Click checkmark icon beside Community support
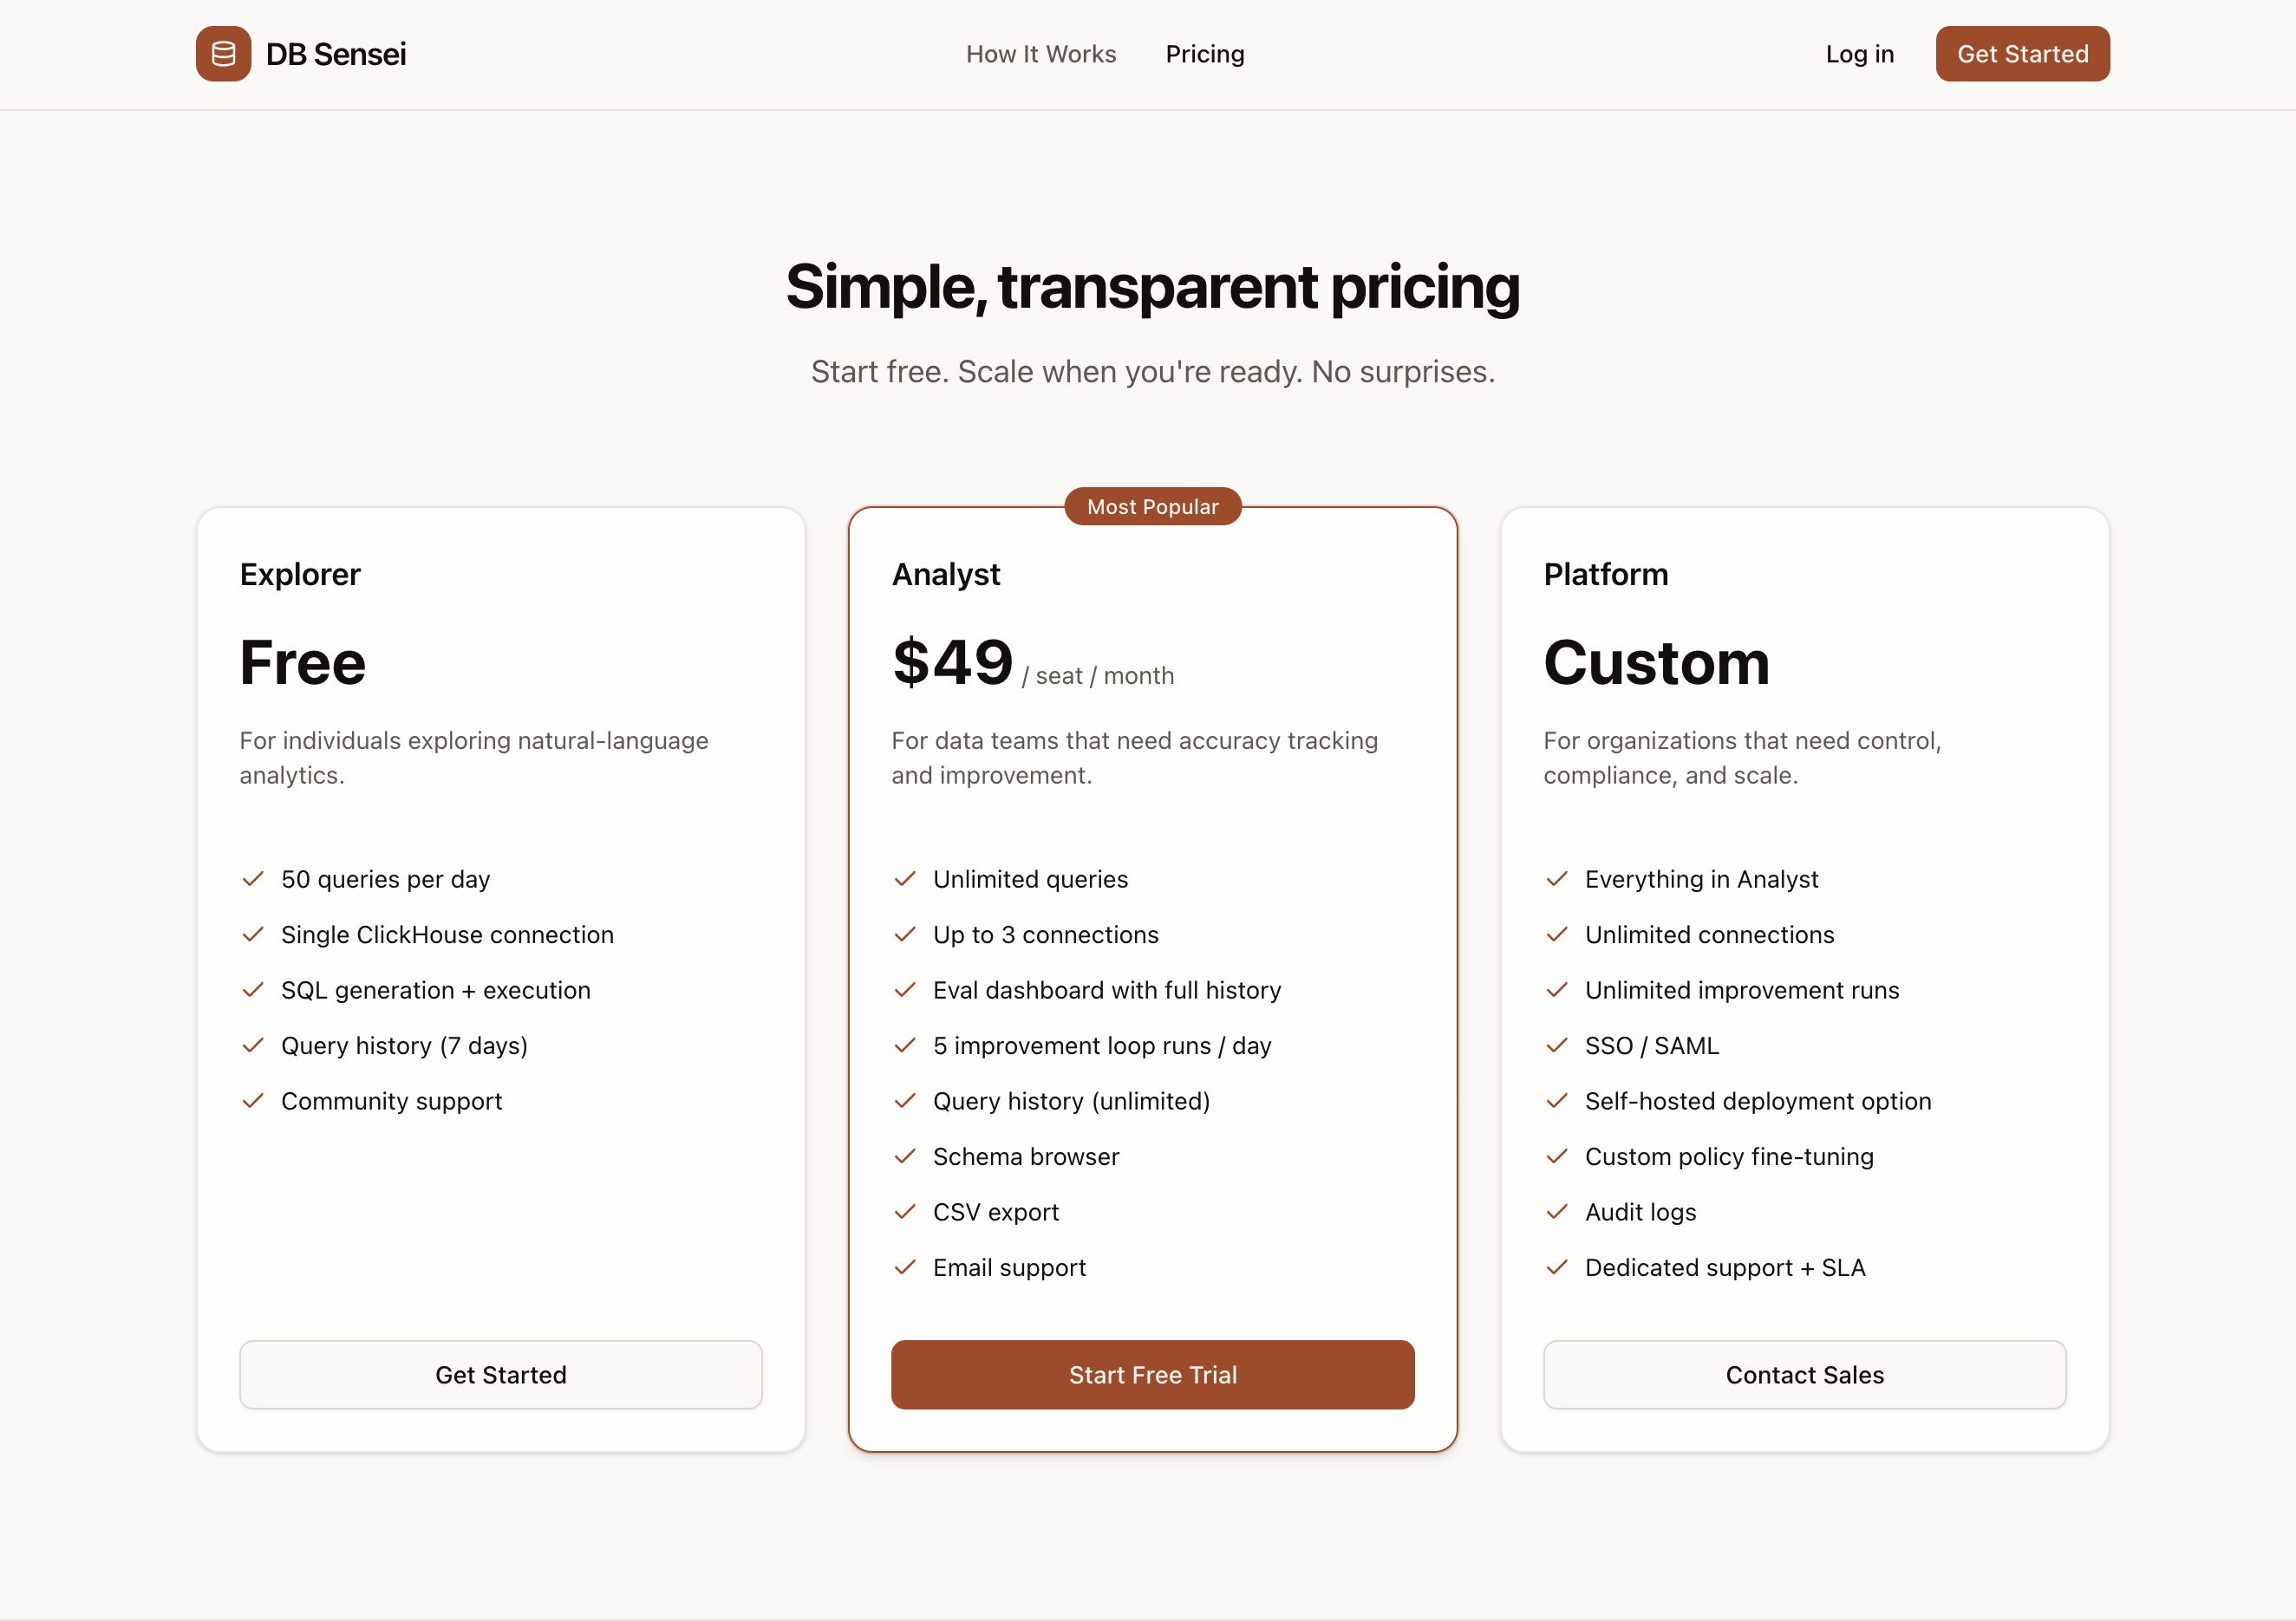This screenshot has height=1621, width=2296. click(253, 1101)
